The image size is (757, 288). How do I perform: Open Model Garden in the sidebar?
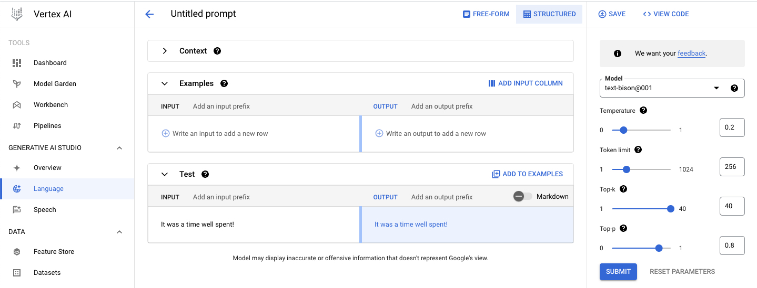[x=55, y=83]
